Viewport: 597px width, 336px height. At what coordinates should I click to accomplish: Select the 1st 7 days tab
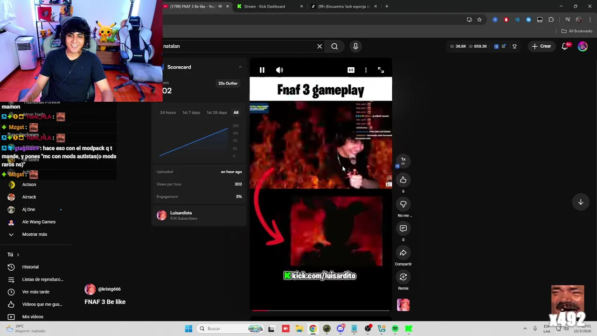(191, 112)
